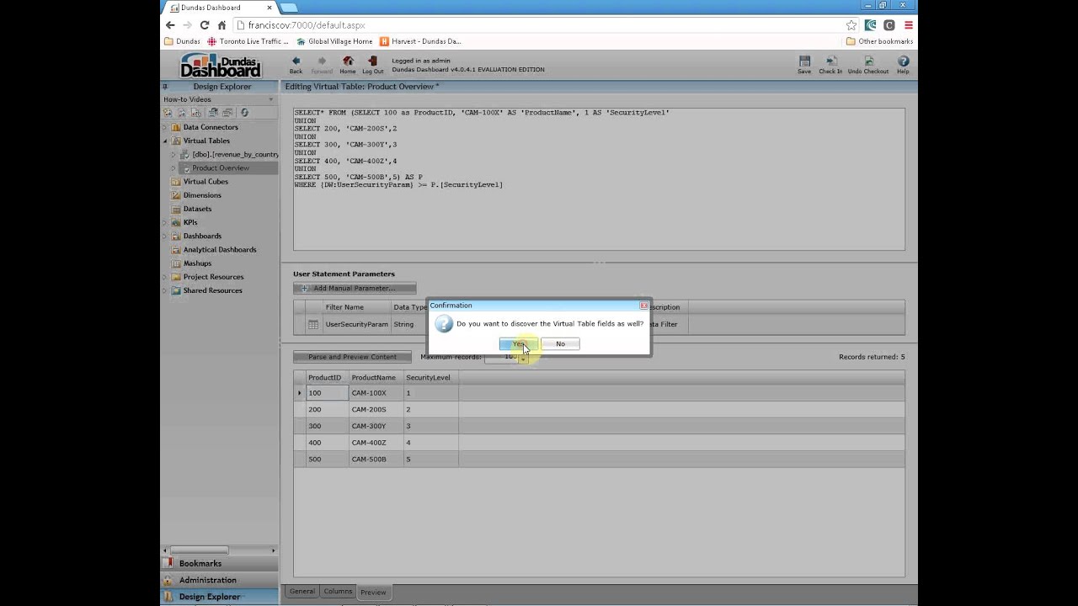Click the Back icon in Dundas toolbar
1078x606 pixels.
pos(296,61)
